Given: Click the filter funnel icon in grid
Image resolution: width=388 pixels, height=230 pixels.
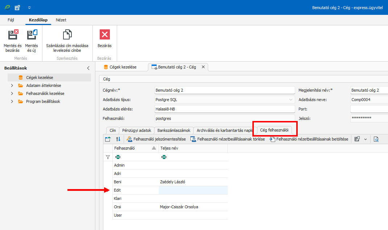Looking at the screenshot, I should tap(108, 157).
